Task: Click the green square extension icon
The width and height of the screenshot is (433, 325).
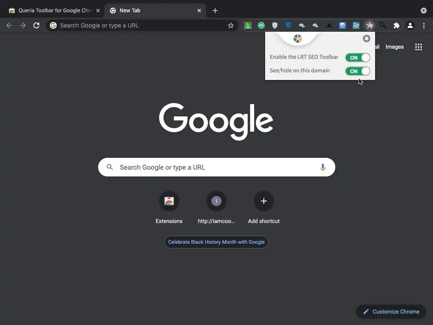Action: [248, 25]
